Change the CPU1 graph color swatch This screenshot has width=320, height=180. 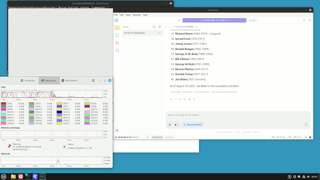coord(3,103)
